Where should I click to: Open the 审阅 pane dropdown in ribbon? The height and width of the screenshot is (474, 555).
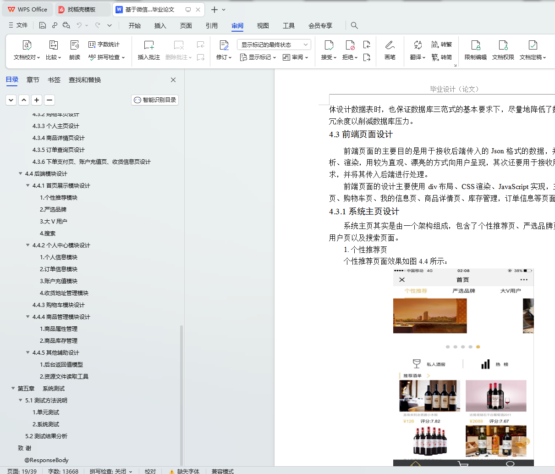point(296,57)
